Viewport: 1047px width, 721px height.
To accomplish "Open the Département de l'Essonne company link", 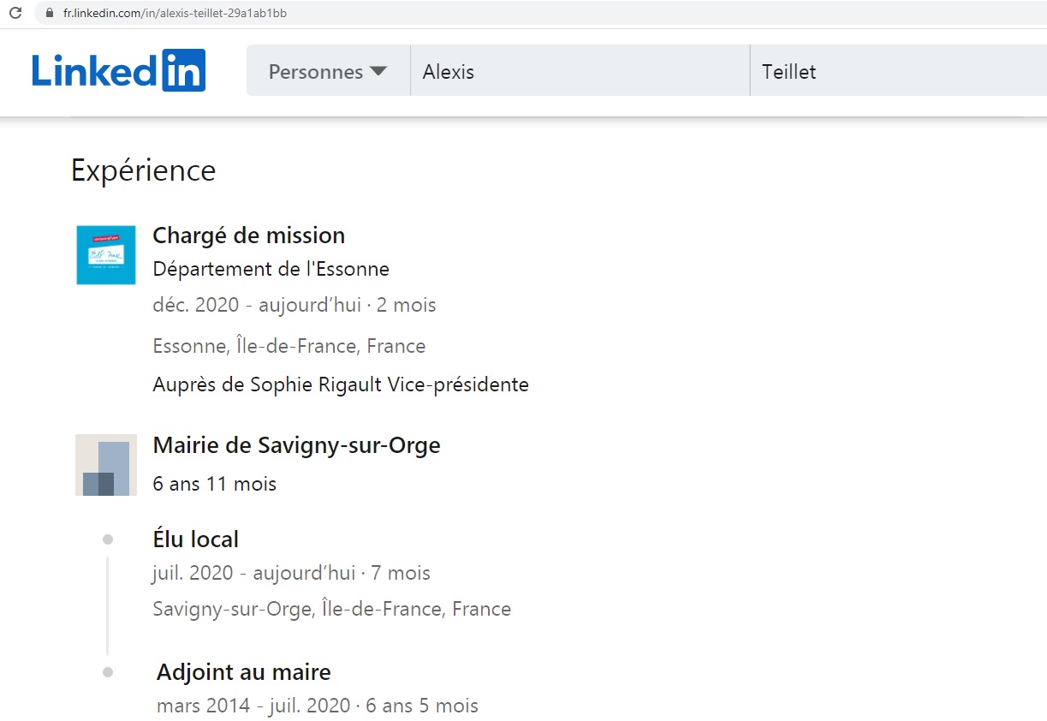I will point(271,269).
